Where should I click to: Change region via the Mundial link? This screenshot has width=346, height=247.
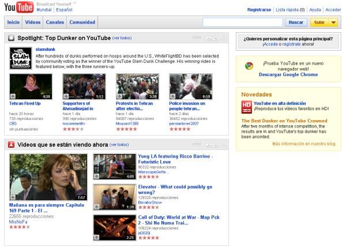click(x=44, y=10)
